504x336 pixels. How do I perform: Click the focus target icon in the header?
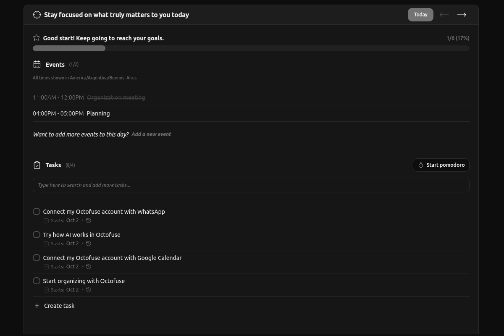(x=37, y=14)
